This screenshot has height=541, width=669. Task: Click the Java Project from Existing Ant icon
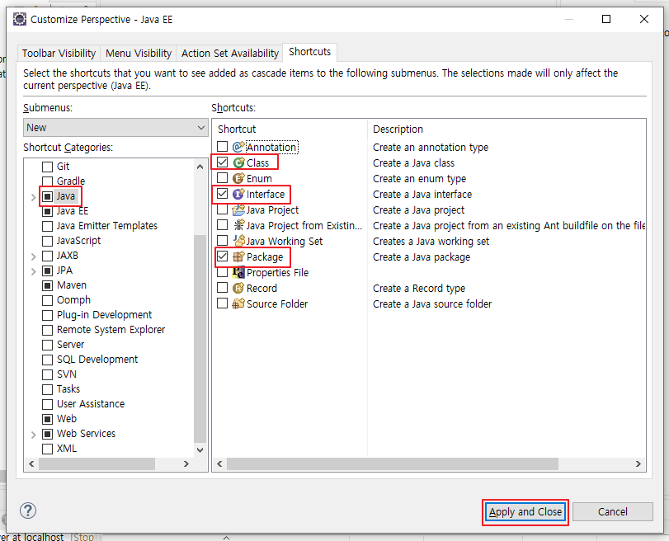238,225
